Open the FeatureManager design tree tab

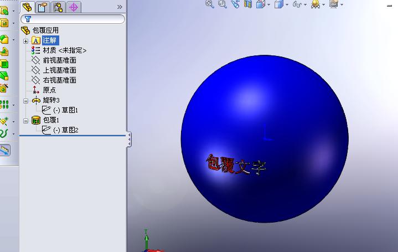[x=27, y=7]
